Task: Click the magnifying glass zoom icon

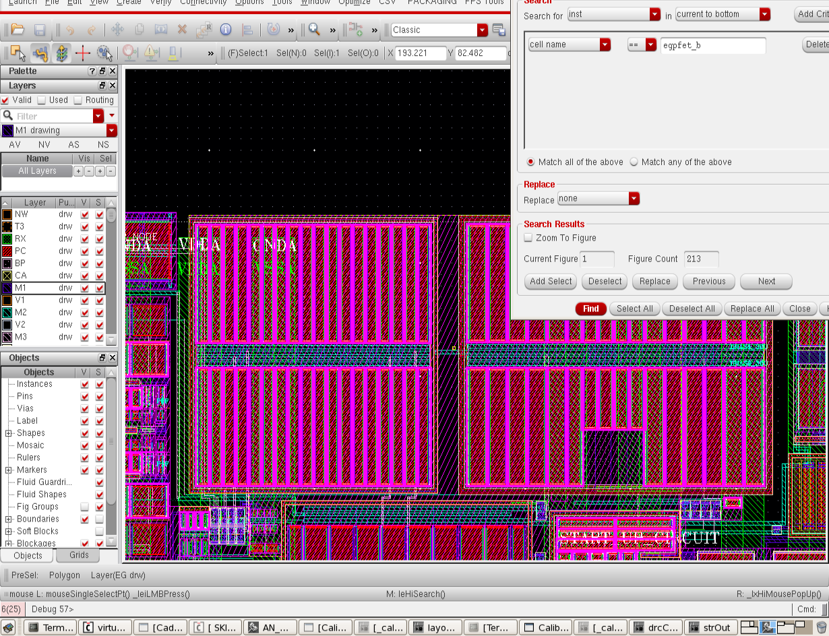Action: (x=314, y=30)
